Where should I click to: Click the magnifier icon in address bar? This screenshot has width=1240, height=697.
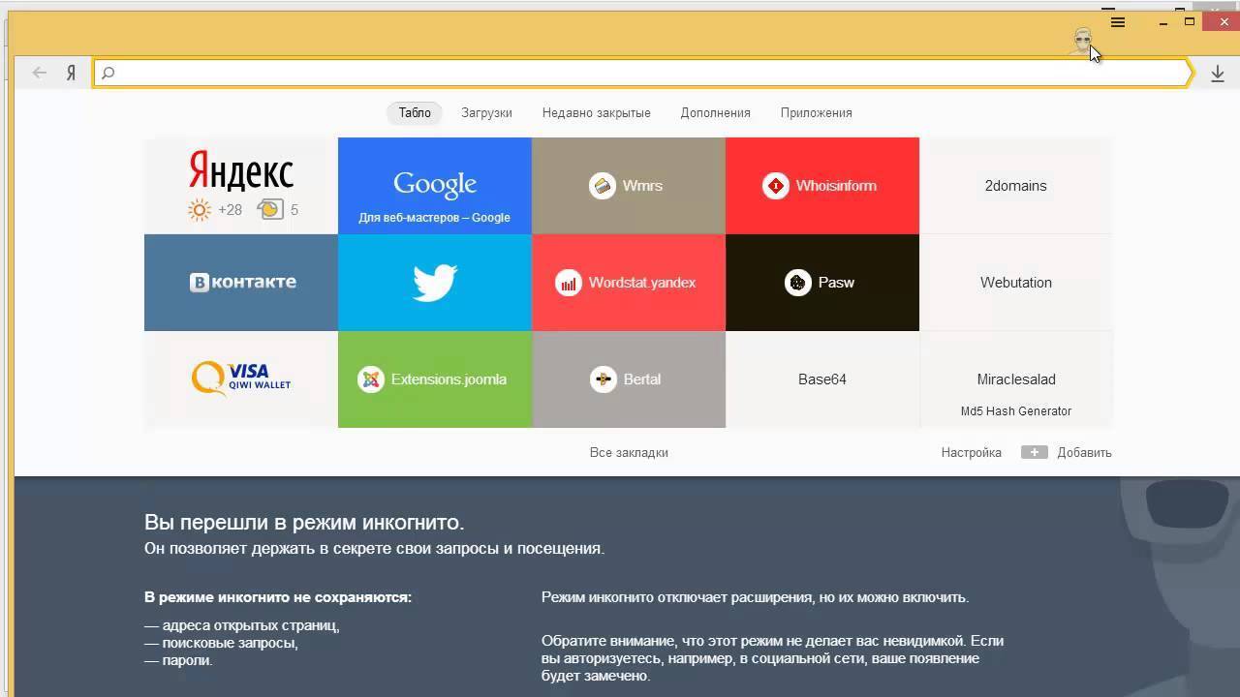click(x=108, y=73)
